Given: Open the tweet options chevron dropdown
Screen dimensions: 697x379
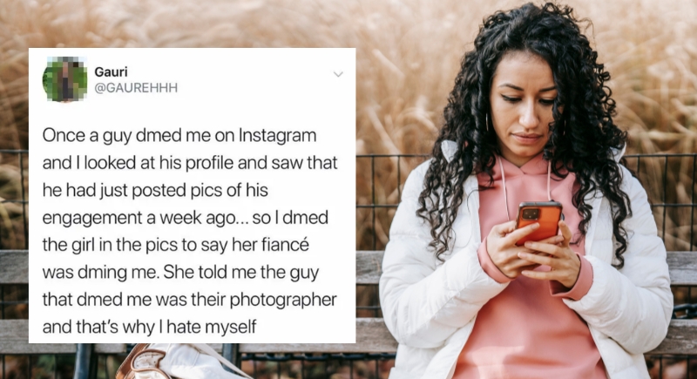Looking at the screenshot, I should point(338,74).
